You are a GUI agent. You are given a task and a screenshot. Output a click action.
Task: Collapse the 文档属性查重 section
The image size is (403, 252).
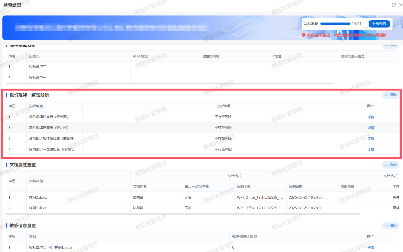(x=391, y=165)
